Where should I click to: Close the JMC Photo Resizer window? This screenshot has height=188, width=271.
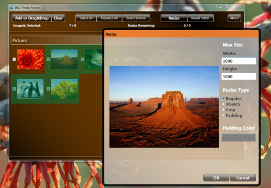tap(238, 7)
